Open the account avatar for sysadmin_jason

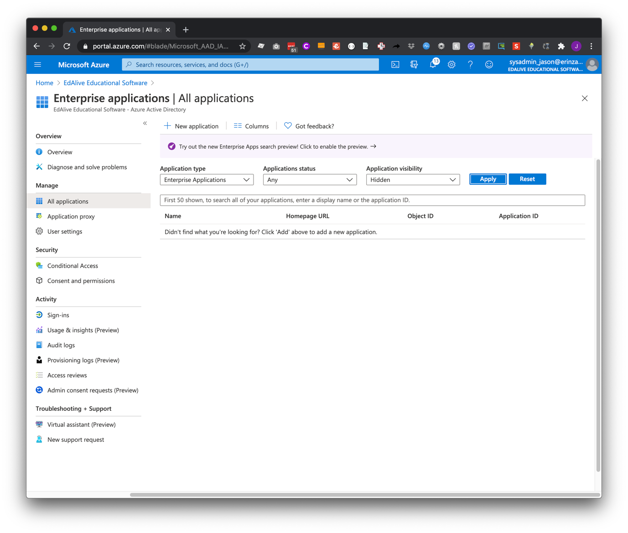592,65
